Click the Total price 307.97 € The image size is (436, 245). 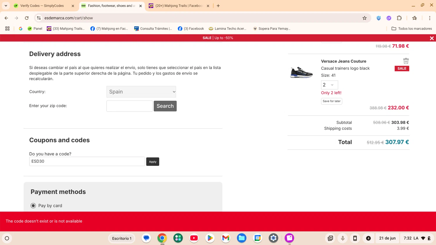pyautogui.click(x=397, y=142)
